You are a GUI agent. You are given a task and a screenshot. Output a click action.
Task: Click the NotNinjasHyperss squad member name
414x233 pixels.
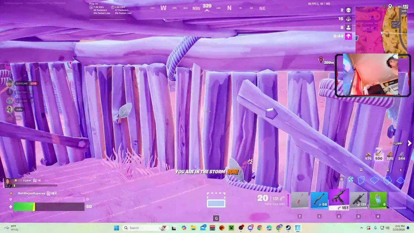pyautogui.click(x=32, y=193)
